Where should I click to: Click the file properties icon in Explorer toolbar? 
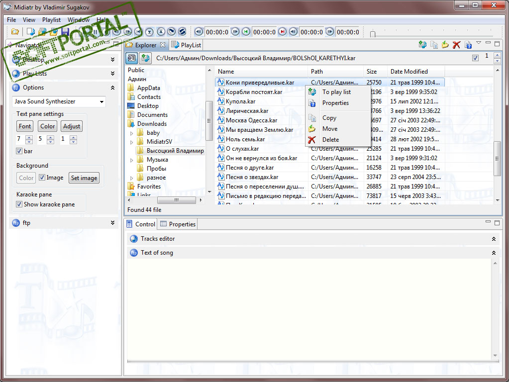tap(468, 45)
